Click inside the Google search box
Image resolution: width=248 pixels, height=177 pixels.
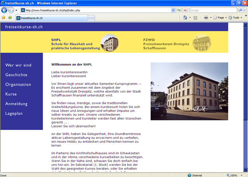(215, 10)
